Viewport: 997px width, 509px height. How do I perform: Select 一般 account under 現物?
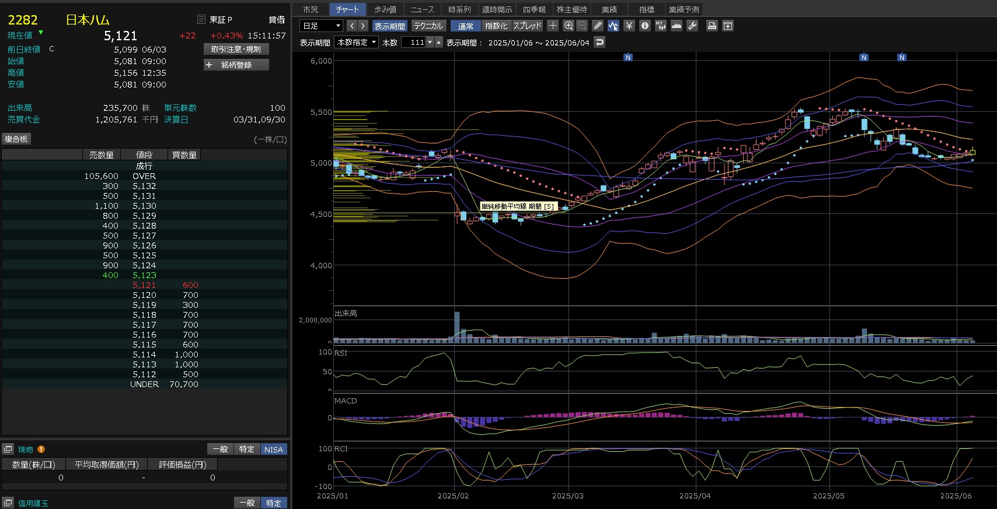[x=220, y=449]
